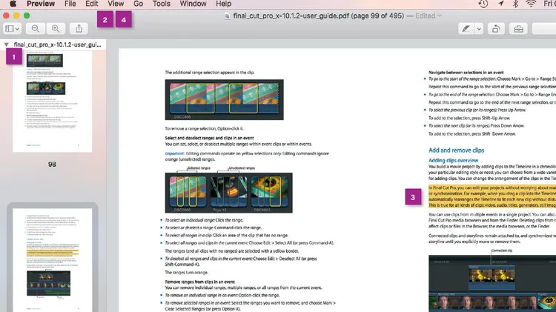Image resolution: width=556 pixels, height=312 pixels.
Task: Click the PDF document proxy icon
Action: click(228, 16)
